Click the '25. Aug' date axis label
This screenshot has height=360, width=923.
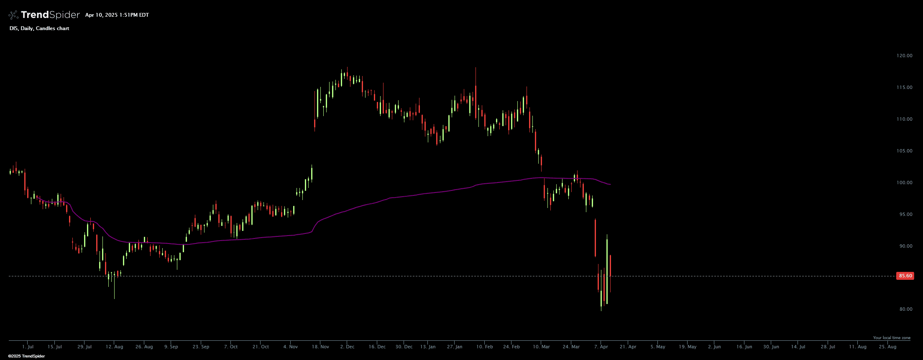click(x=887, y=347)
